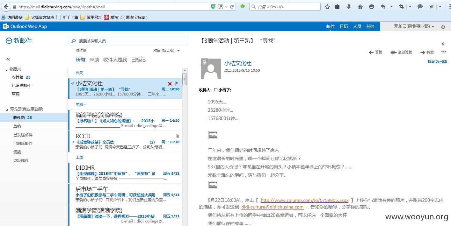The image size is (451, 226).
Task: Select the 已标记 flagged filter
Action: click(x=138, y=60)
